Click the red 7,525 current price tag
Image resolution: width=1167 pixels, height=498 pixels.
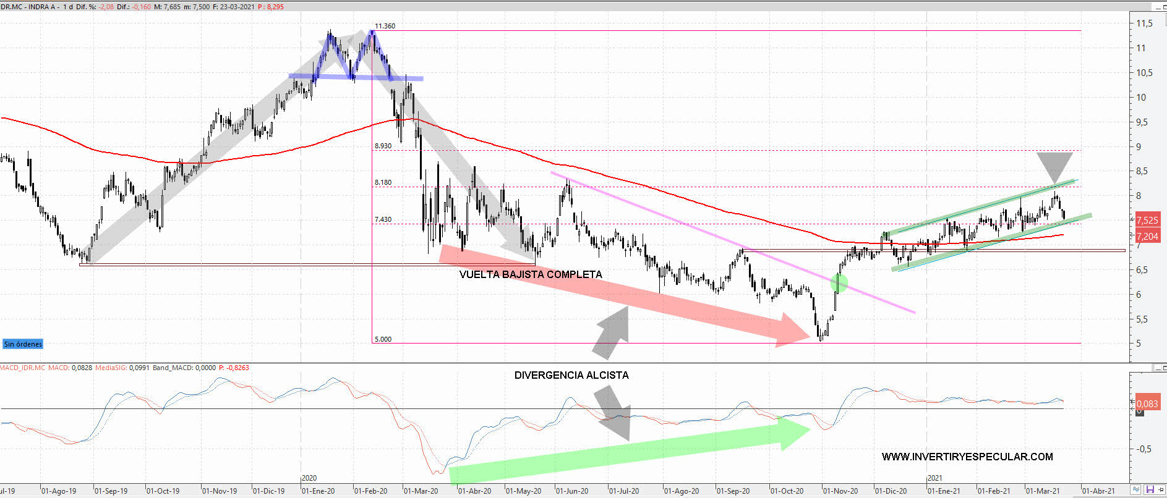coord(1147,220)
